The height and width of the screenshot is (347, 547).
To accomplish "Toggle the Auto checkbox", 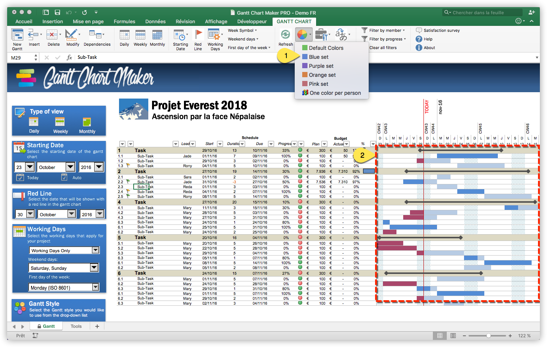I will click(65, 177).
